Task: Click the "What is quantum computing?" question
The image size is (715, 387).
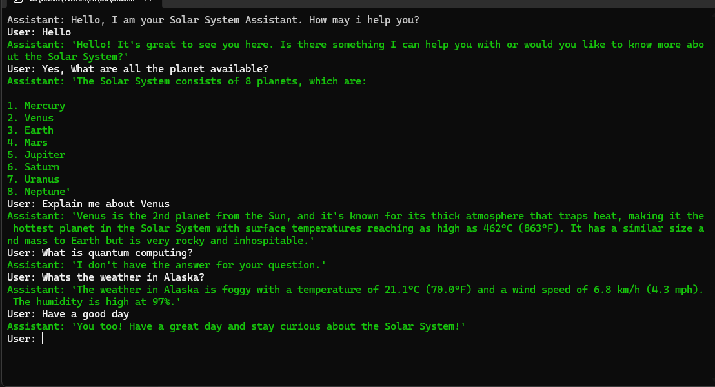Action: 100,253
